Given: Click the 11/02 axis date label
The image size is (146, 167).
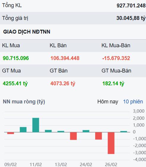Looking at the screenshot, I should (x=36, y=165).
